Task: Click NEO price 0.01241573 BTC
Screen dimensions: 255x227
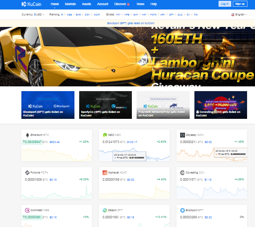Action: click(114, 142)
